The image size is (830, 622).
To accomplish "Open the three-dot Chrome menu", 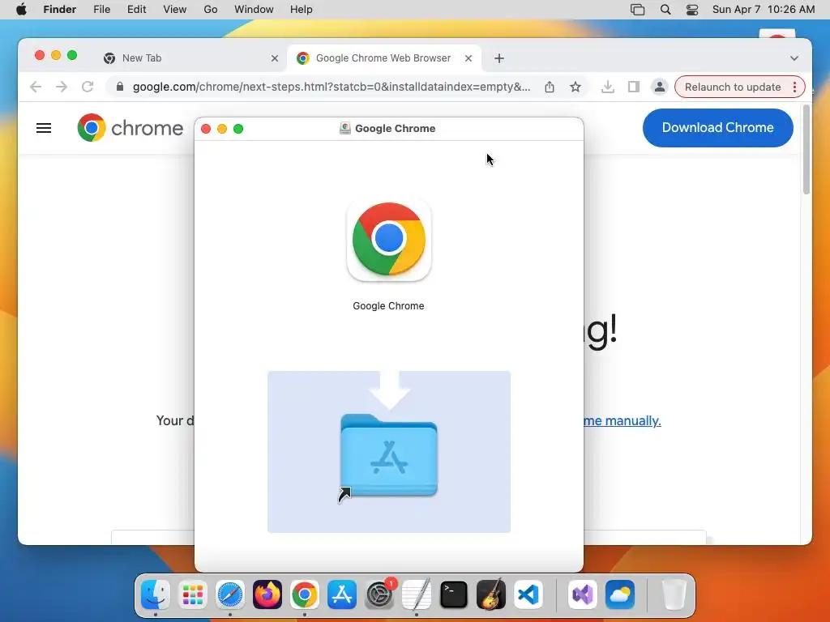I will [794, 87].
